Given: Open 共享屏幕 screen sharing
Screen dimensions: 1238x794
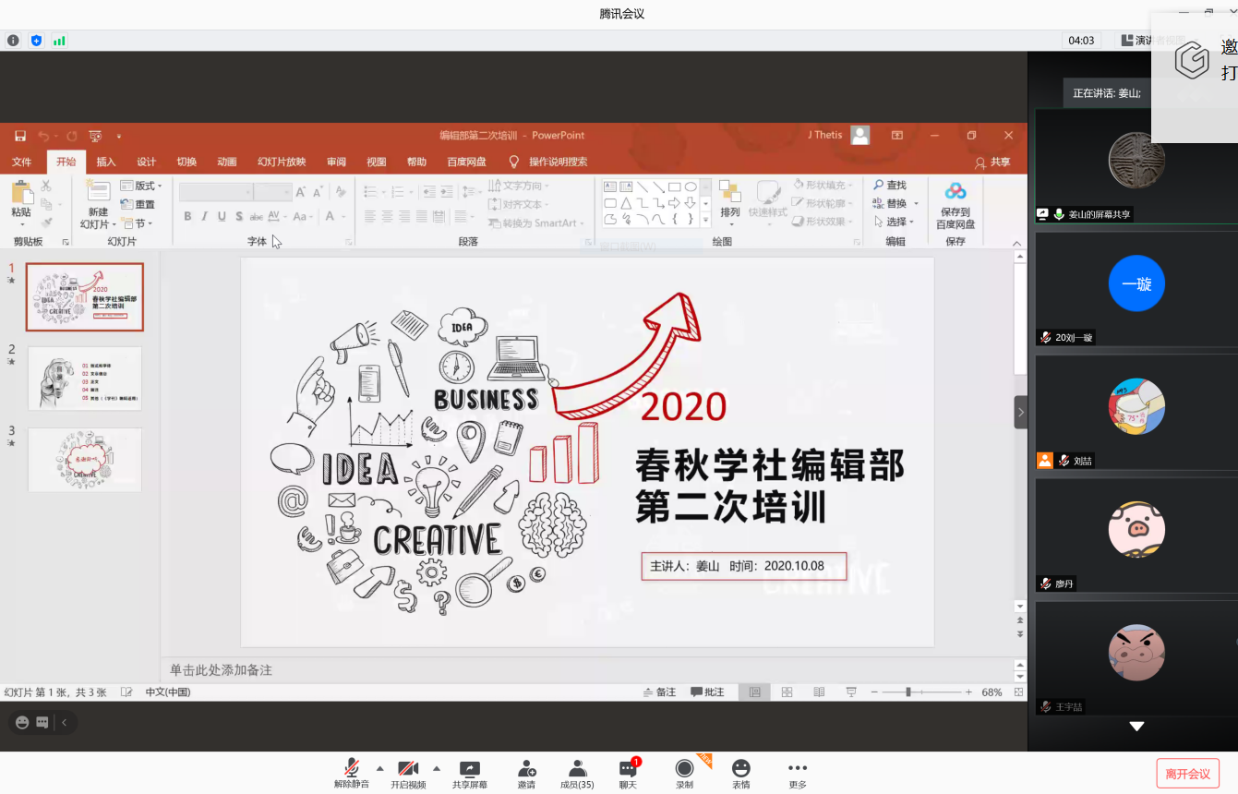Looking at the screenshot, I should pyautogui.click(x=470, y=768).
